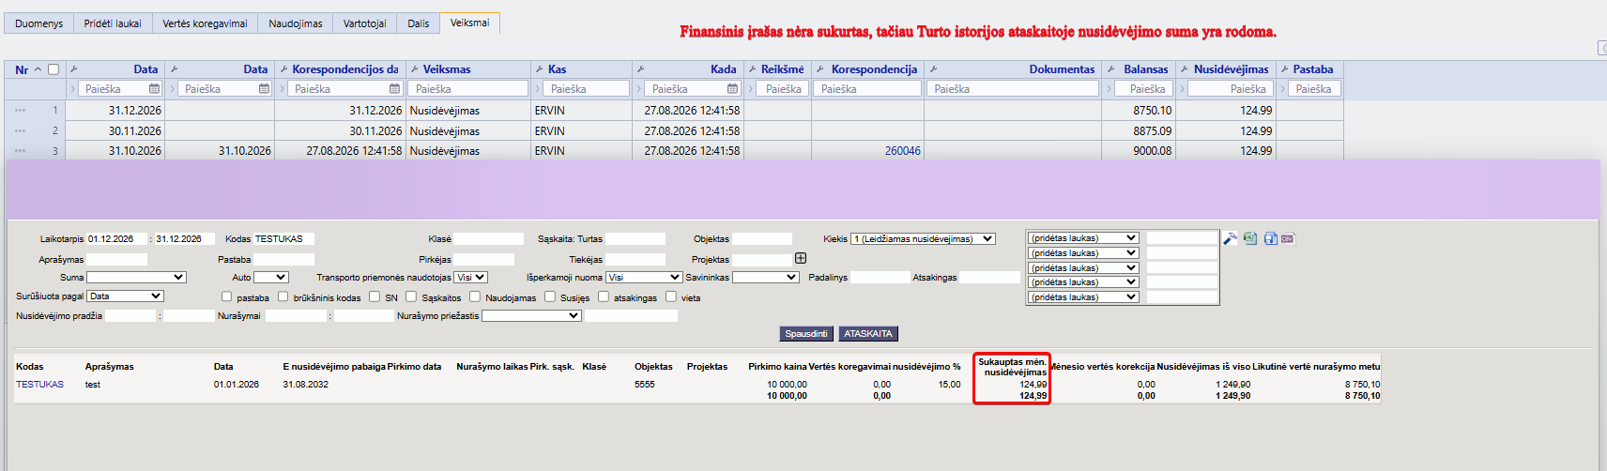Switch to the Pridėti laukai tab
This screenshot has height=471, width=1607.
tap(113, 23)
